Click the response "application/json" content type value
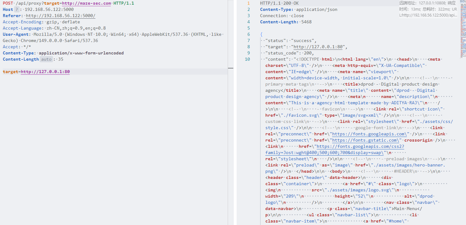The image size is (466, 225). point(317,9)
